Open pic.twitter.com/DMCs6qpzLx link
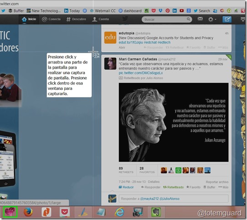 [141, 73]
